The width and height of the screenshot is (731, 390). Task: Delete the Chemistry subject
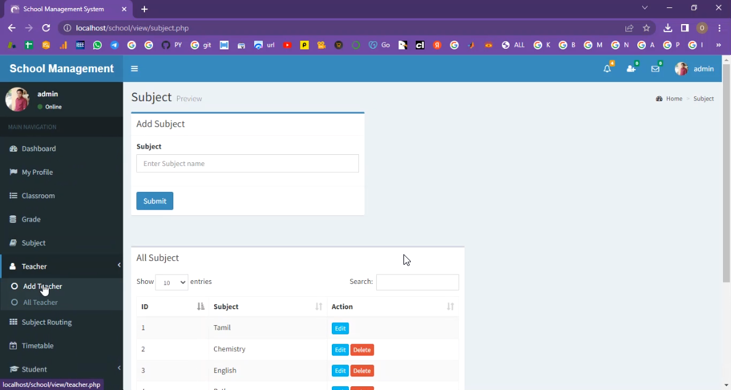pyautogui.click(x=362, y=350)
